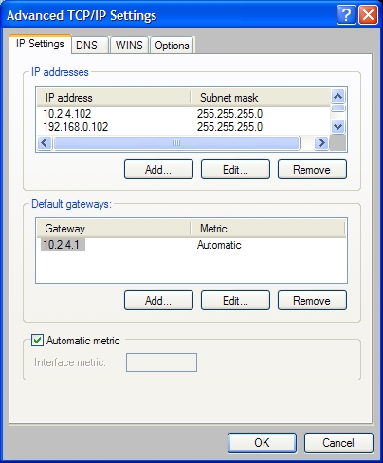Viewport: 383px width, 463px height.
Task: Click the scroll up arrow in the IP list
Action: (x=337, y=96)
